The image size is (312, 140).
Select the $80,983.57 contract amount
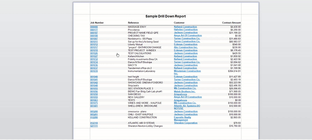coord(235,42)
